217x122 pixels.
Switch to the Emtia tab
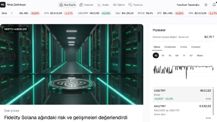[x=184, y=47]
